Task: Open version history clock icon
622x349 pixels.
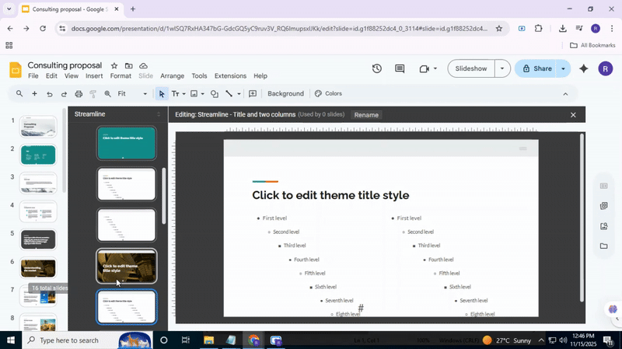Action: point(377,68)
